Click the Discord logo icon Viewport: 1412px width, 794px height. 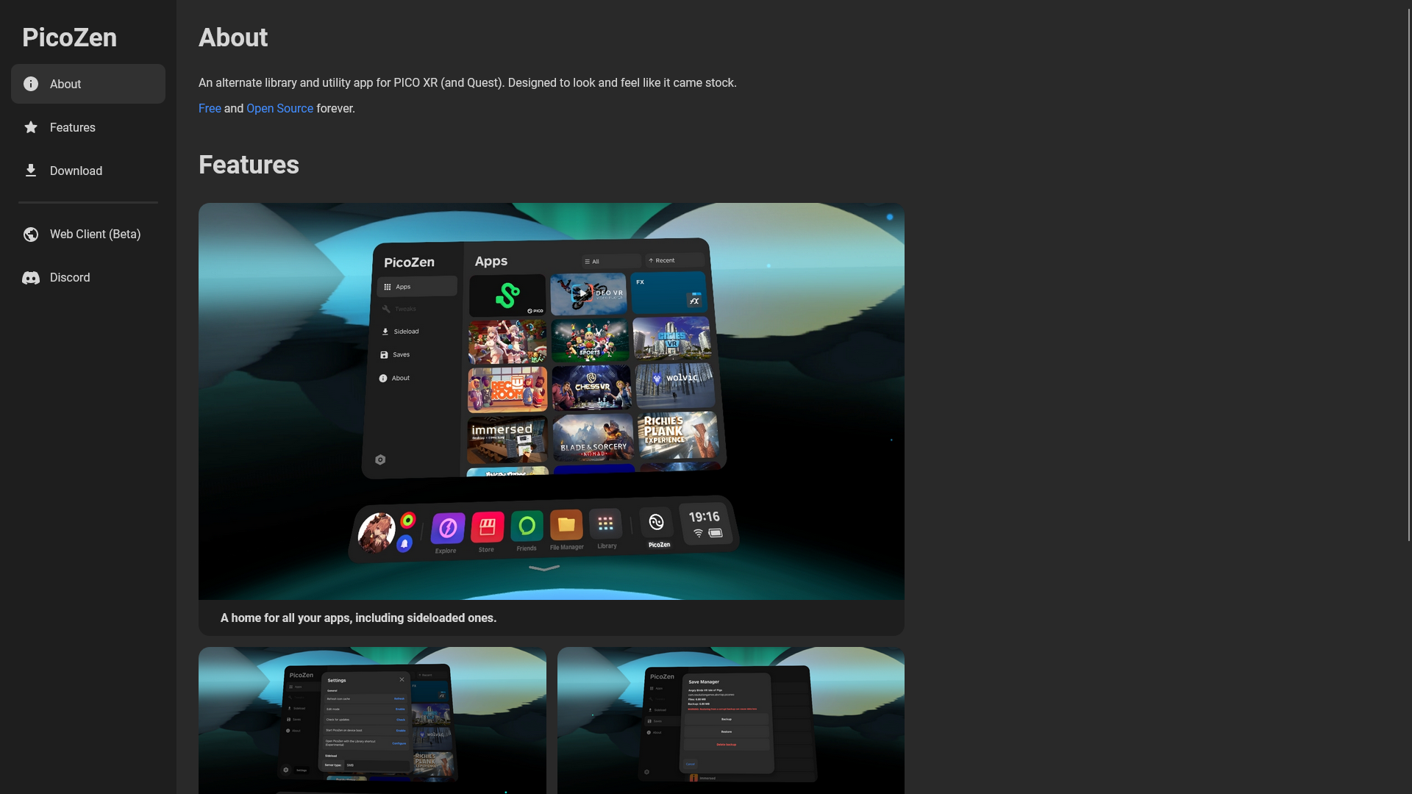[31, 277]
